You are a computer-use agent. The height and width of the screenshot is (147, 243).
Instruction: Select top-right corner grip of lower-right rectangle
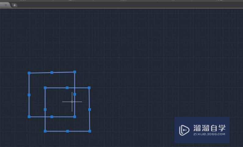(89, 88)
